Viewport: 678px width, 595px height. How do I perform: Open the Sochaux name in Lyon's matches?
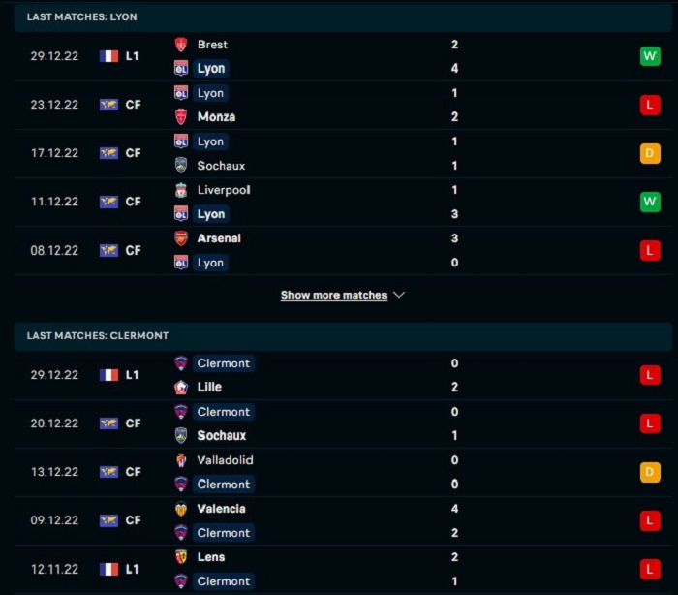(221, 166)
